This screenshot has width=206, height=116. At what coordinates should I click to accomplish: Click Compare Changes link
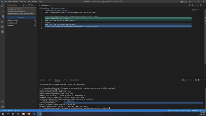coord(92,16)
